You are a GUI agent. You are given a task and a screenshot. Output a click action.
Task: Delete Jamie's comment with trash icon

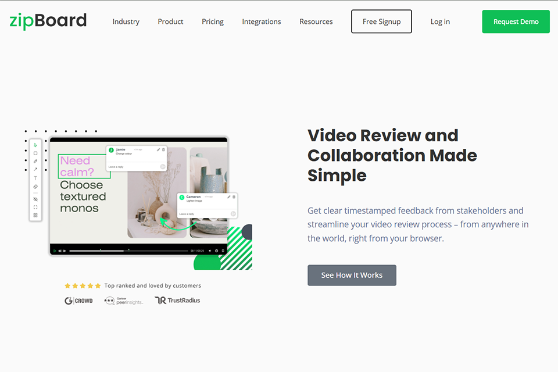[163, 149]
